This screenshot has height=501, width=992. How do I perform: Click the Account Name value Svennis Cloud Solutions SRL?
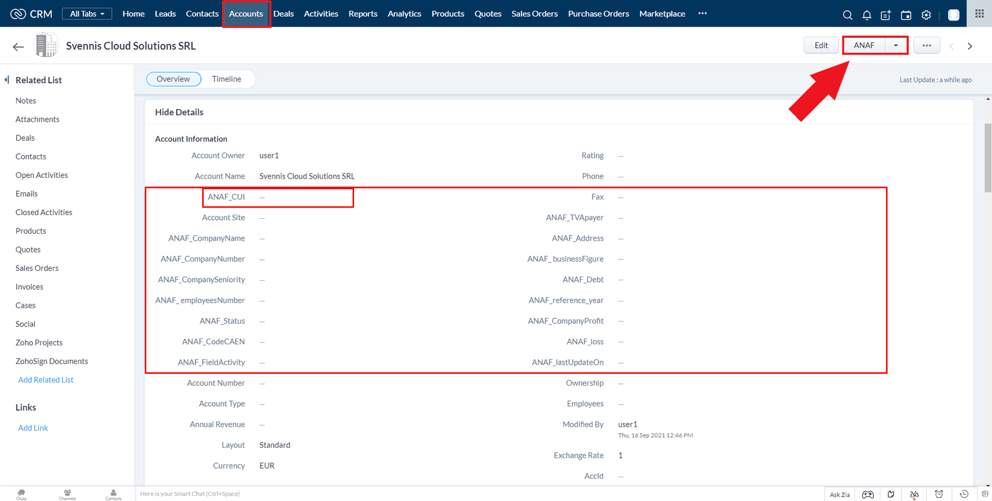(x=307, y=177)
